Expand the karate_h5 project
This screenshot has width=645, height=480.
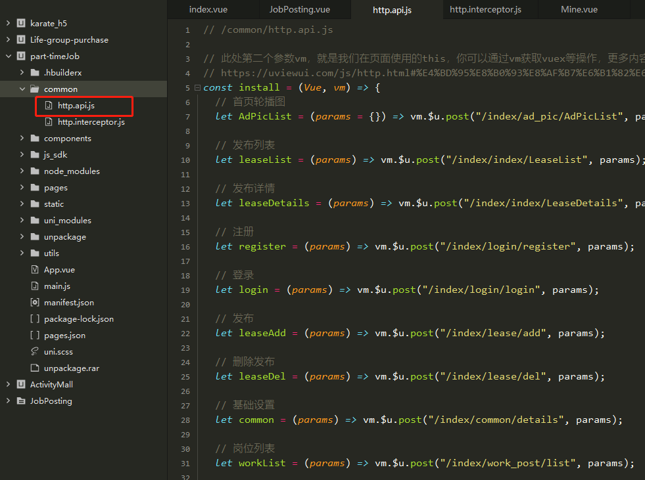pos(8,24)
